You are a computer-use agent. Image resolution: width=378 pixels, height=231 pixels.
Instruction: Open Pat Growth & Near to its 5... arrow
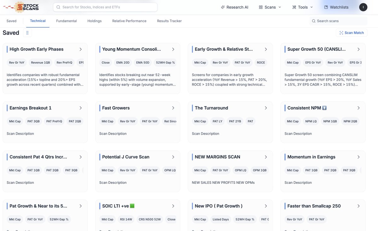point(80,206)
